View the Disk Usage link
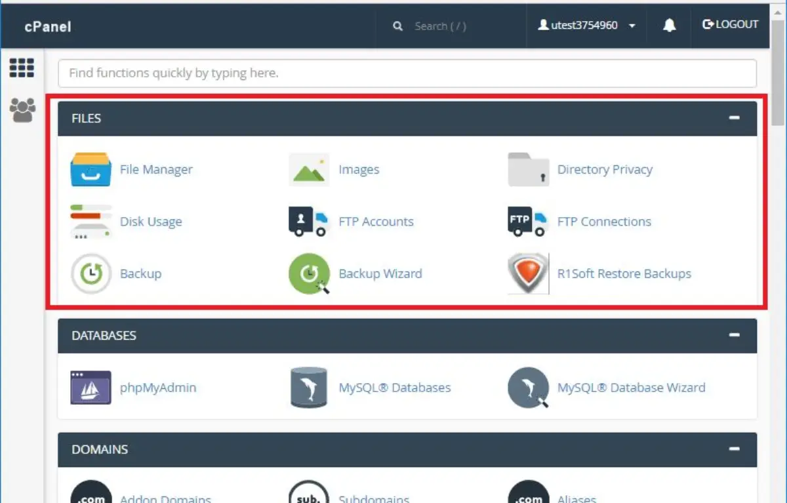This screenshot has height=503, width=787. (x=151, y=222)
